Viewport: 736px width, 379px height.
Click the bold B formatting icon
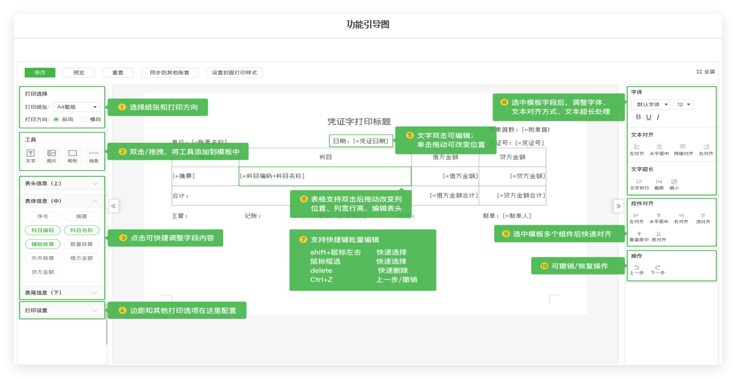pyautogui.click(x=638, y=117)
